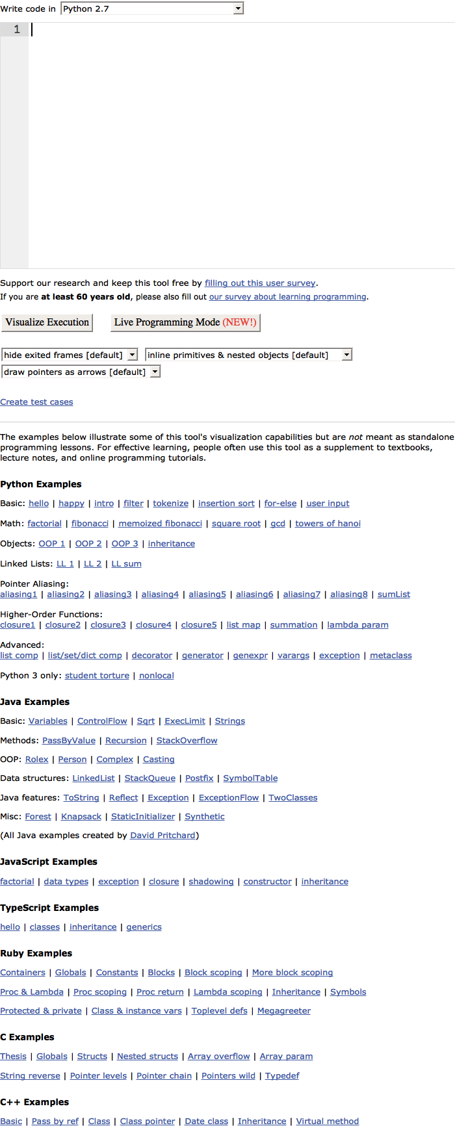Expand the hide exited frames dropdown

(70, 355)
